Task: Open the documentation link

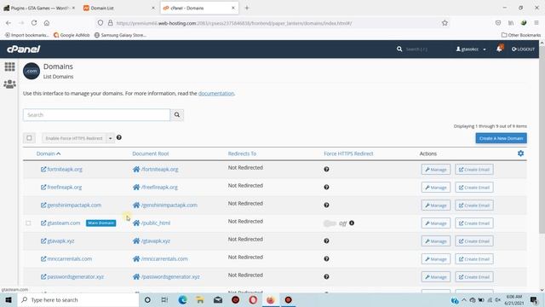Action: pos(216,93)
